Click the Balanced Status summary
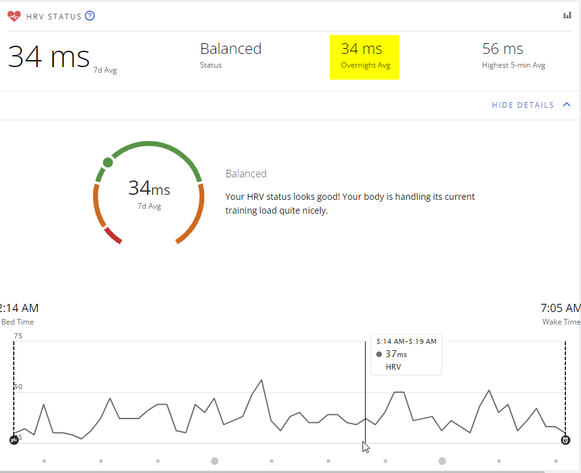This screenshot has height=473, width=581. tap(230, 56)
